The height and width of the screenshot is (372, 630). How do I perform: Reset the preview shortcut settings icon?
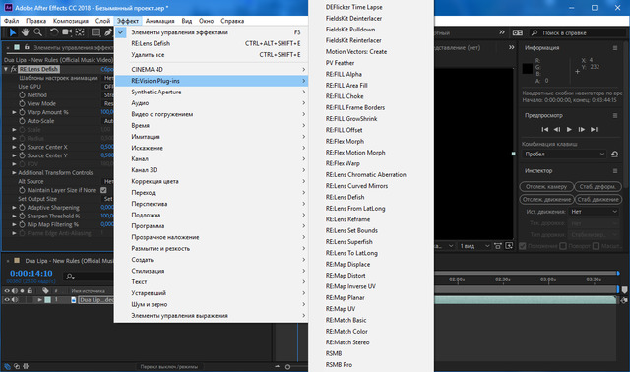pos(614,154)
